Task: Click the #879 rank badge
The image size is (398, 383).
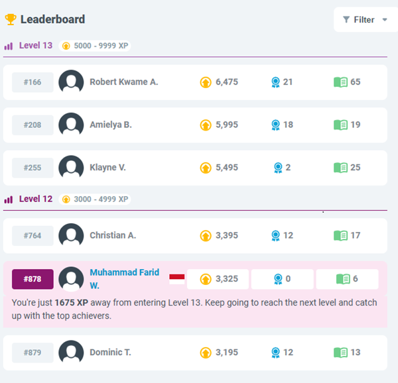Action: pos(33,353)
